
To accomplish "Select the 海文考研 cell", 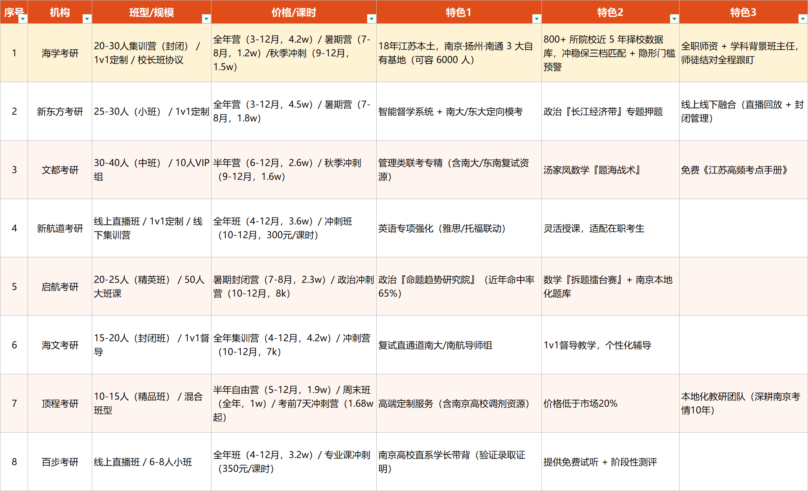I will coord(60,345).
